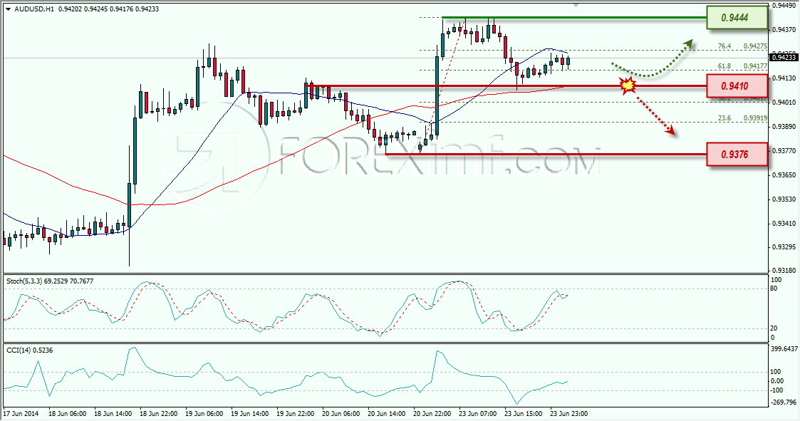Click price axis value 0.94010
This screenshot has width=800, height=421.
click(x=783, y=103)
